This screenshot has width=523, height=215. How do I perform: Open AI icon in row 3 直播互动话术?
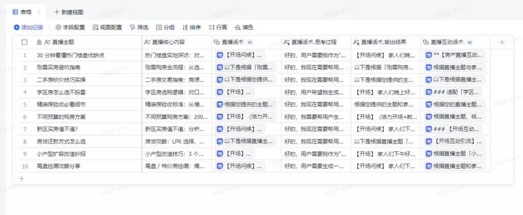429,80
